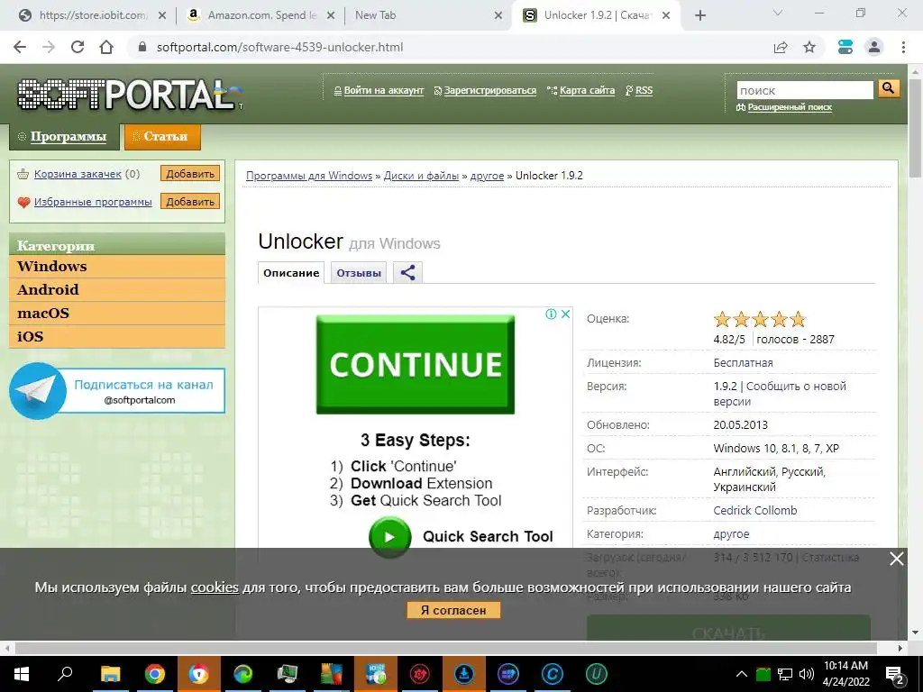Viewport: 923px width, 692px height.
Task: Click Добавить next to Корзина закачек
Action: 190,174
